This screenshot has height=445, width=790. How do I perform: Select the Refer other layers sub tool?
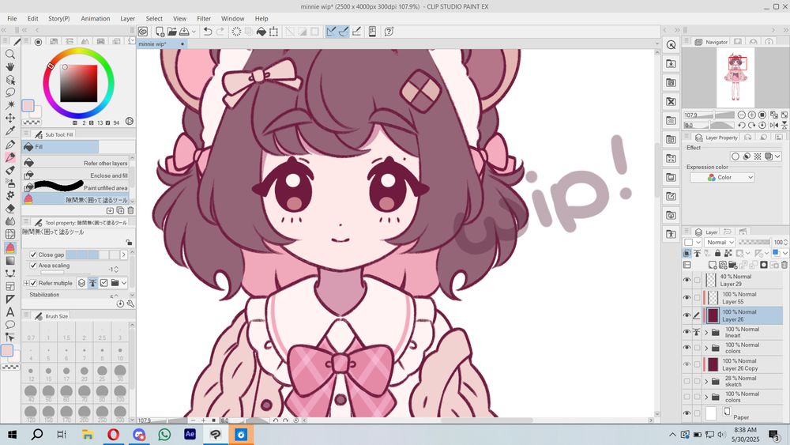tap(78, 163)
